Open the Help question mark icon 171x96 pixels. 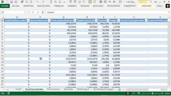(x=151, y=2)
